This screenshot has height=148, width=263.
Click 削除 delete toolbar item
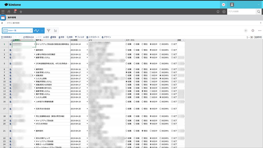pos(61,37)
